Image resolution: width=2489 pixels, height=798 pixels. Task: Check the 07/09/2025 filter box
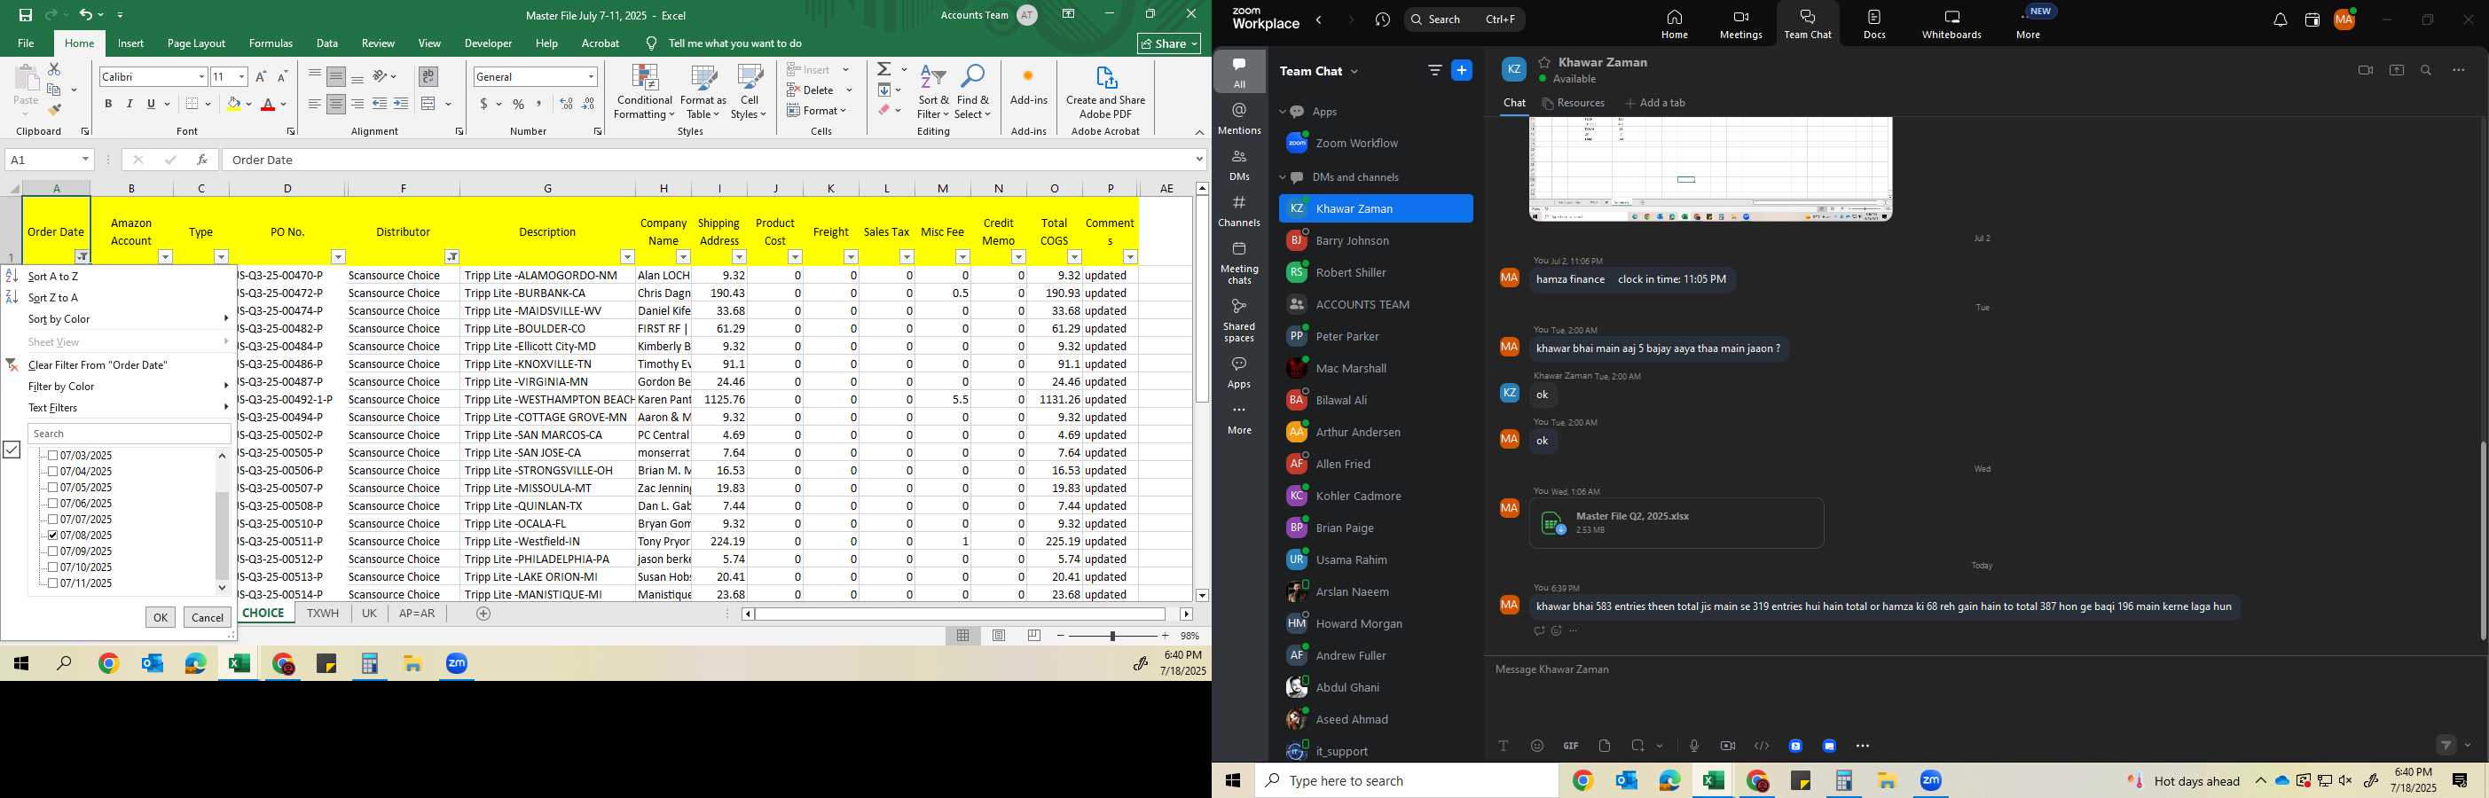pos(53,551)
